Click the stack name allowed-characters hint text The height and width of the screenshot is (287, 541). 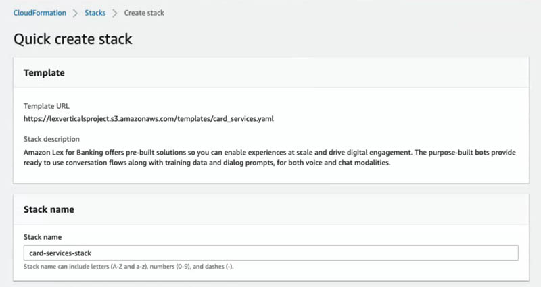128,267
